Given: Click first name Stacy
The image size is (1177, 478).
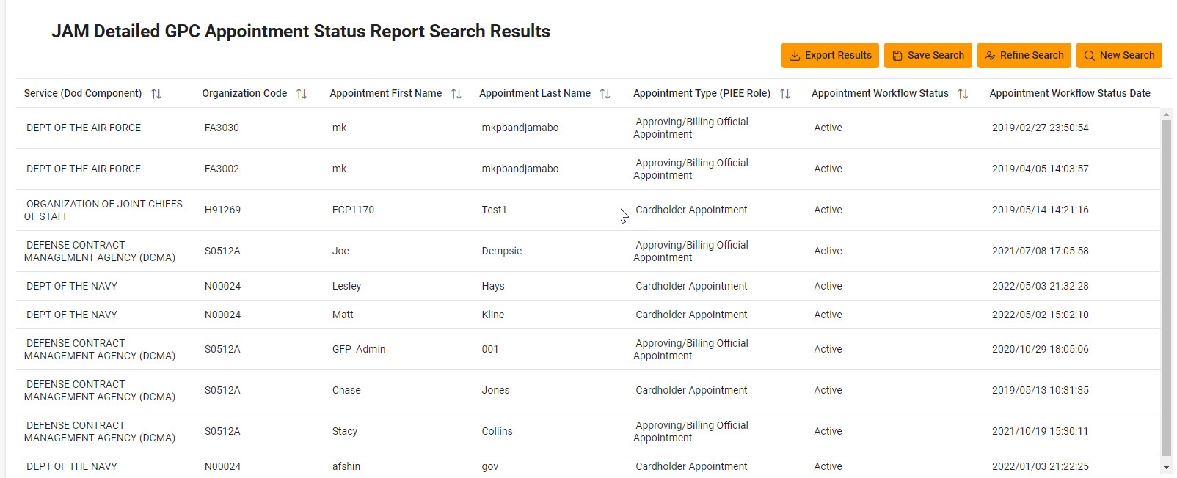Looking at the screenshot, I should (345, 431).
